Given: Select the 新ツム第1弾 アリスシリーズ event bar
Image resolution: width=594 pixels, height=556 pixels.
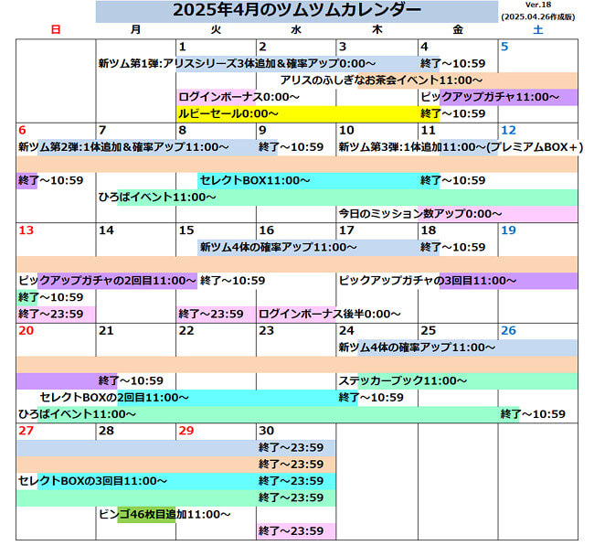Looking at the screenshot, I should (x=238, y=64).
